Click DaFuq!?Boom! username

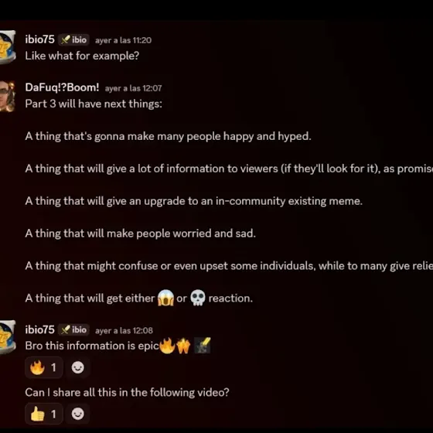click(62, 87)
